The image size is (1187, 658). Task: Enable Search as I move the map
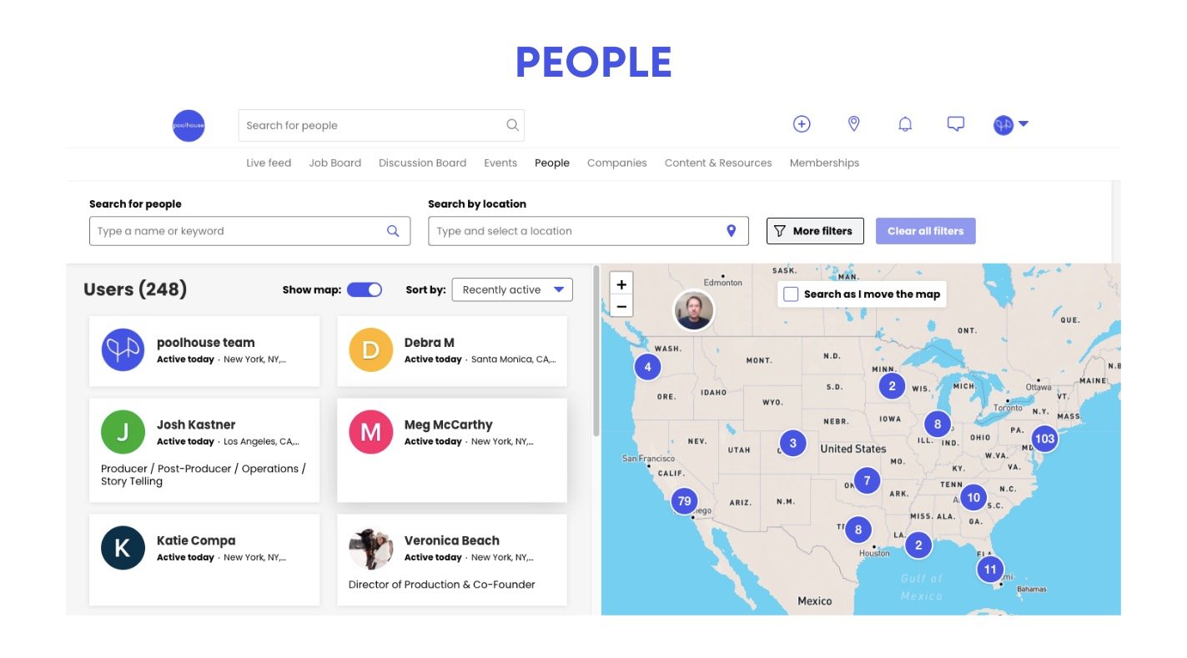point(791,294)
